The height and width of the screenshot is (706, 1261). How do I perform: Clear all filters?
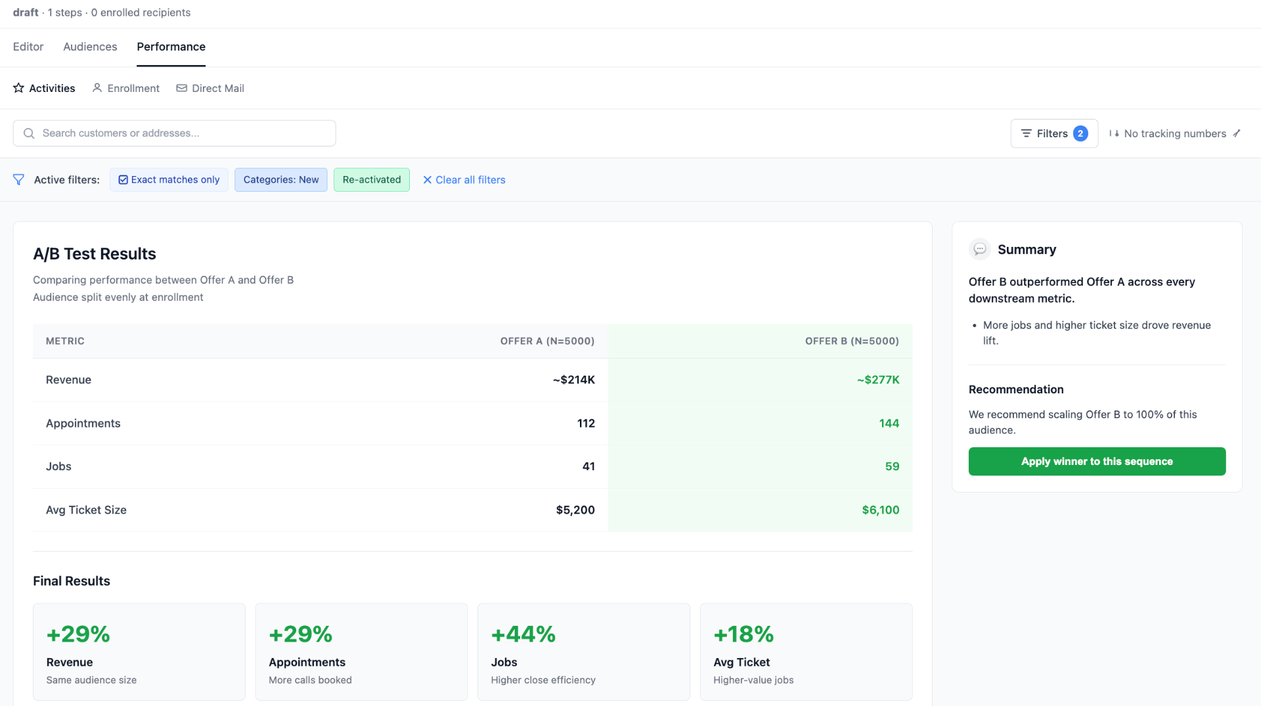[x=464, y=179]
